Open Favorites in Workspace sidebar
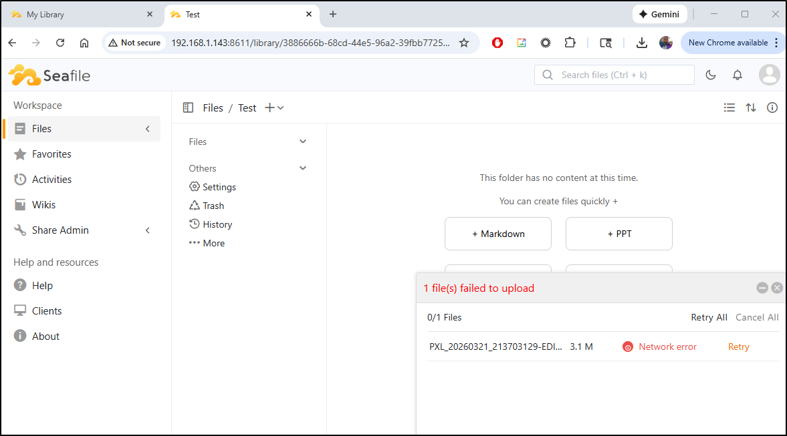 [x=51, y=154]
